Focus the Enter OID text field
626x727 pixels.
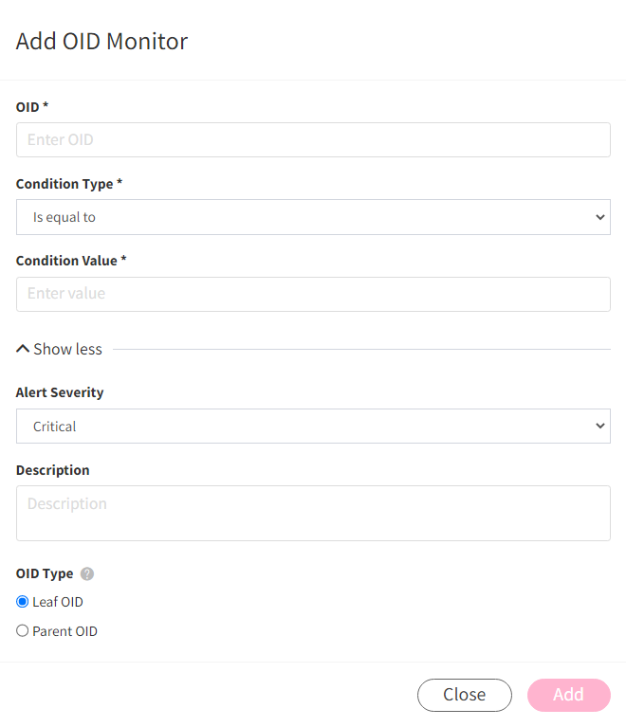tap(313, 139)
